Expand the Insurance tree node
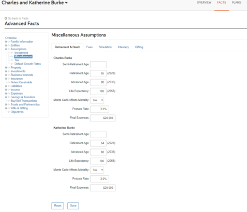 pyautogui.click(x=6, y=79)
